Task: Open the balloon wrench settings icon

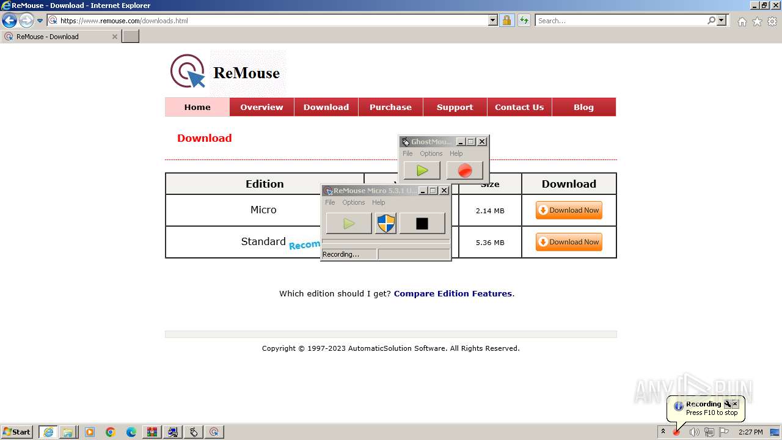Action: pyautogui.click(x=727, y=404)
